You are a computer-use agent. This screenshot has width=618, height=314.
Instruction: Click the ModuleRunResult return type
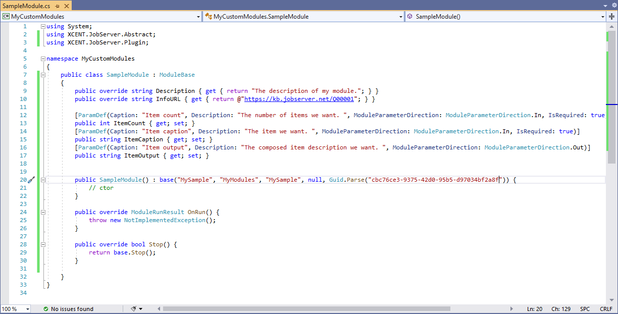(158, 212)
